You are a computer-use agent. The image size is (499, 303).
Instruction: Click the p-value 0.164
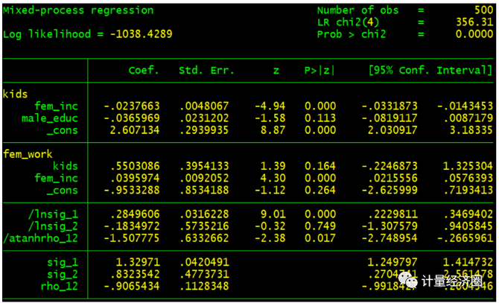(320, 166)
